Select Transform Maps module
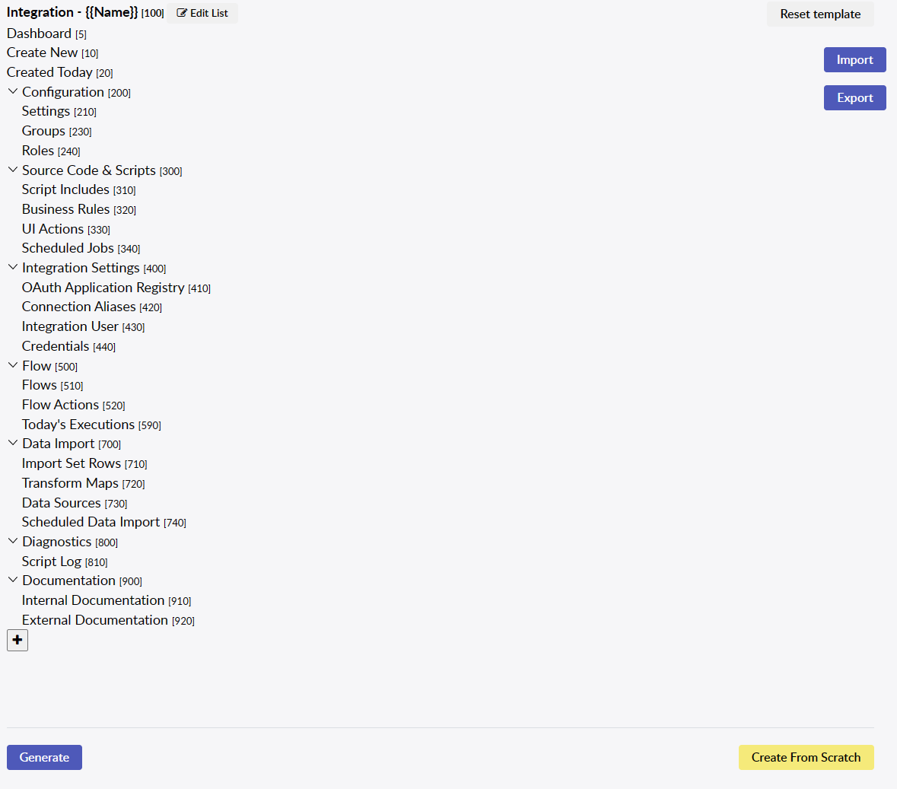The width and height of the screenshot is (897, 789). click(70, 483)
